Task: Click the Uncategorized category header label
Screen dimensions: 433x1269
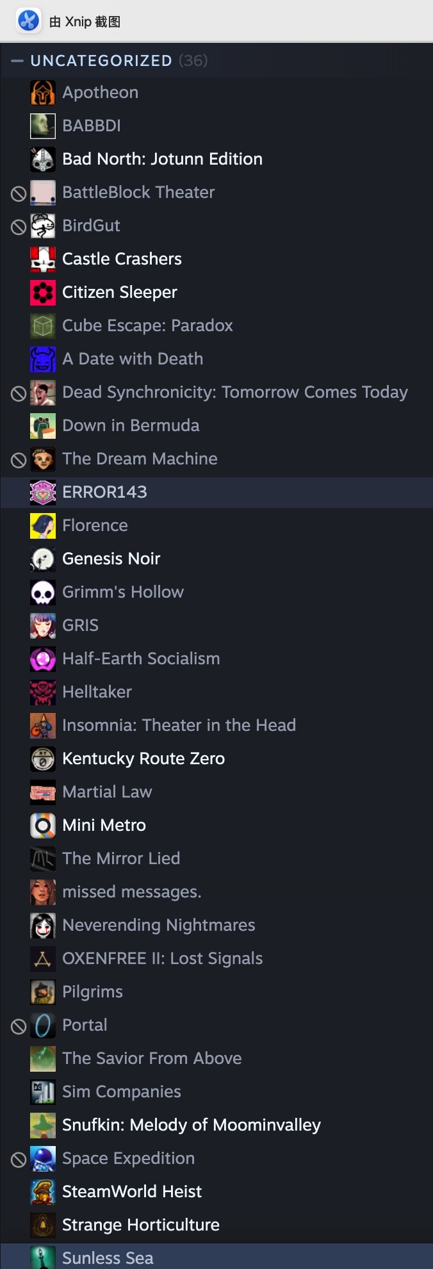Action: pos(101,61)
